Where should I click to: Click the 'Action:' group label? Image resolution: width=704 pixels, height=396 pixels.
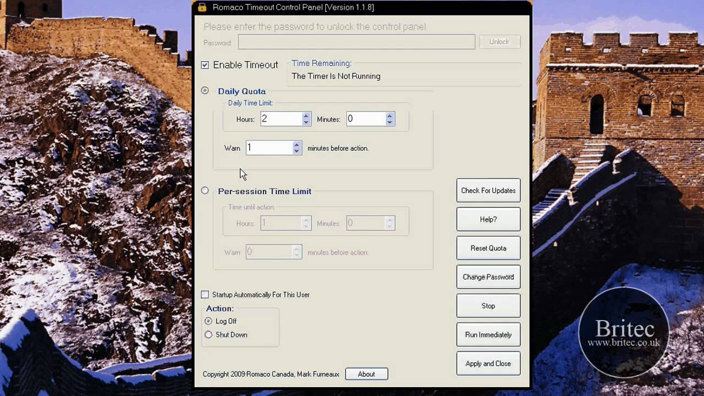220,309
